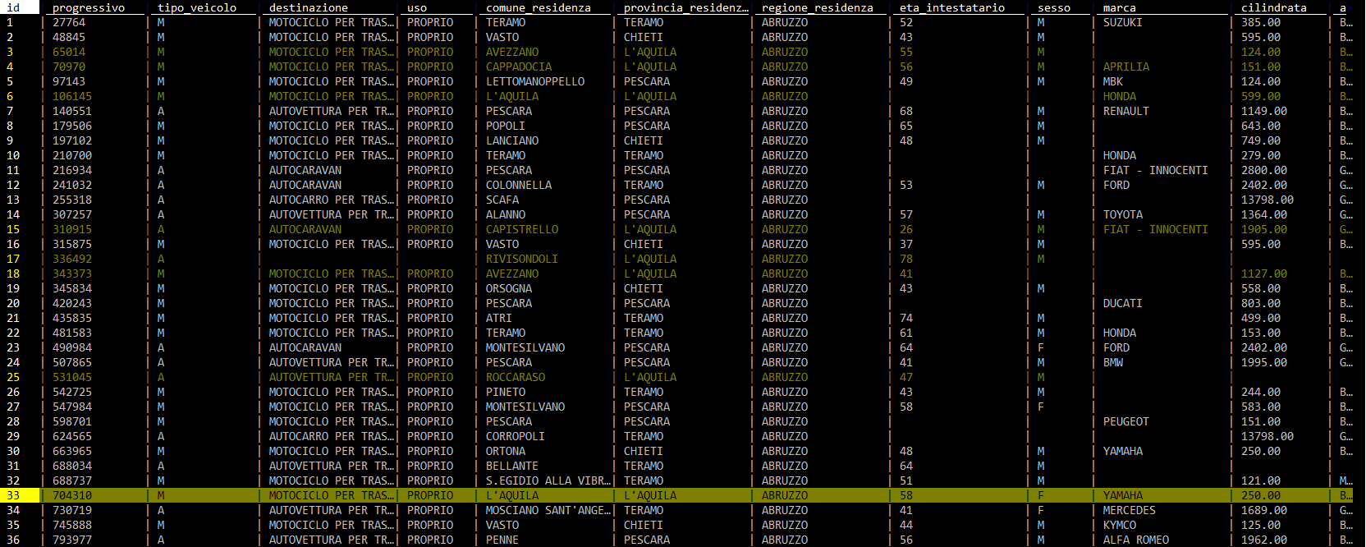Select comune cell CORROPOLI
Screen dimensions: 1366x547
pyautogui.click(x=516, y=436)
